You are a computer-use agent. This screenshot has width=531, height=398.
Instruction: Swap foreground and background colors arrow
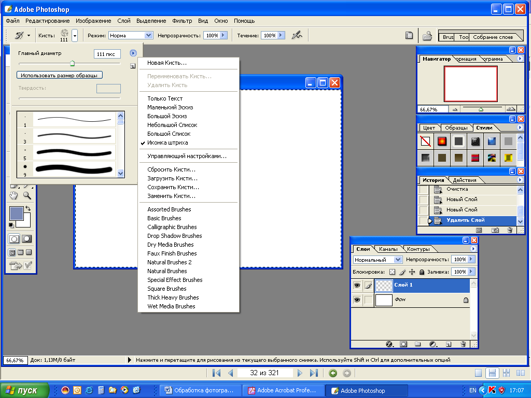(x=28, y=208)
